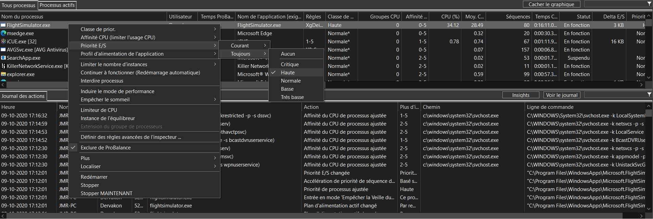The width and height of the screenshot is (653, 219).
Task: Expand the Plus submenu
Action: point(144,158)
